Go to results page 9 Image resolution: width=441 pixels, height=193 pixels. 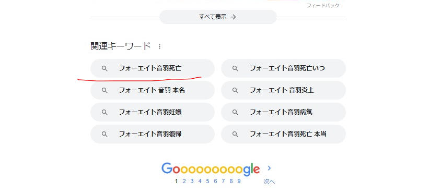coord(239,181)
